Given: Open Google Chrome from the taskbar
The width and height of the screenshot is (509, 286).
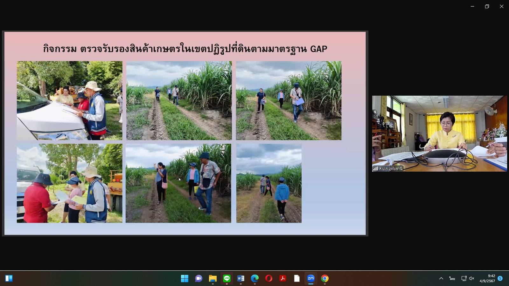Looking at the screenshot, I should tap(324, 278).
